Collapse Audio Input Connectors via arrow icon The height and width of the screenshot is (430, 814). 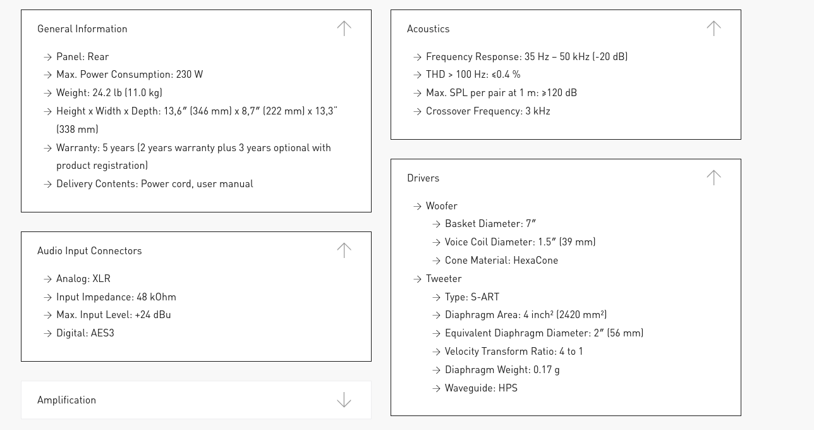[344, 250]
